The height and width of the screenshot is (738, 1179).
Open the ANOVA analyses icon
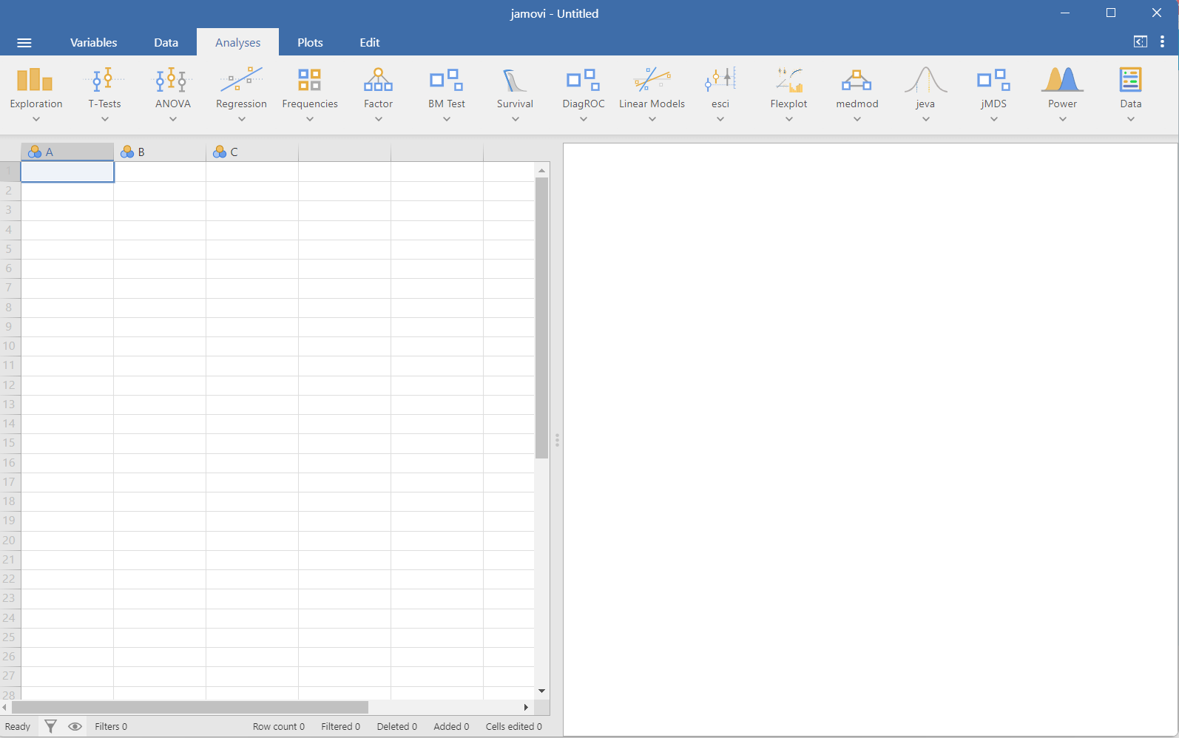172,80
